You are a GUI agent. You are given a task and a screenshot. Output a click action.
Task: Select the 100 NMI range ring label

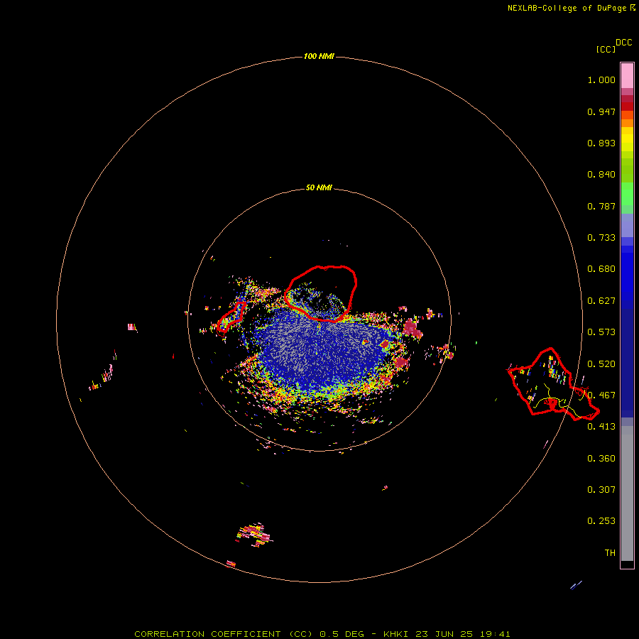coord(319,56)
